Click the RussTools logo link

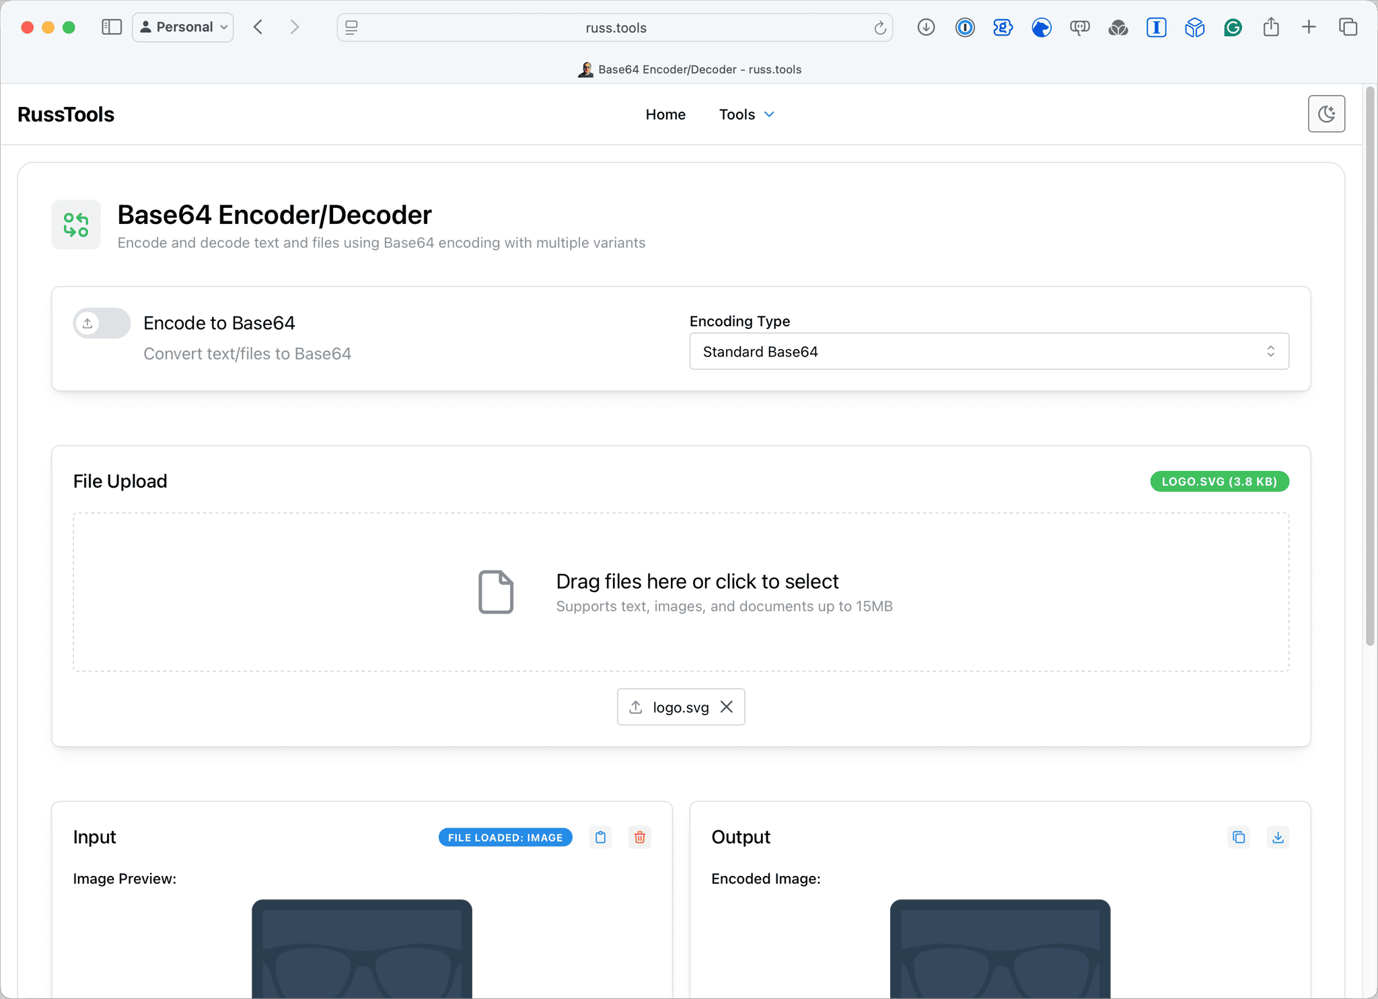[x=66, y=114]
